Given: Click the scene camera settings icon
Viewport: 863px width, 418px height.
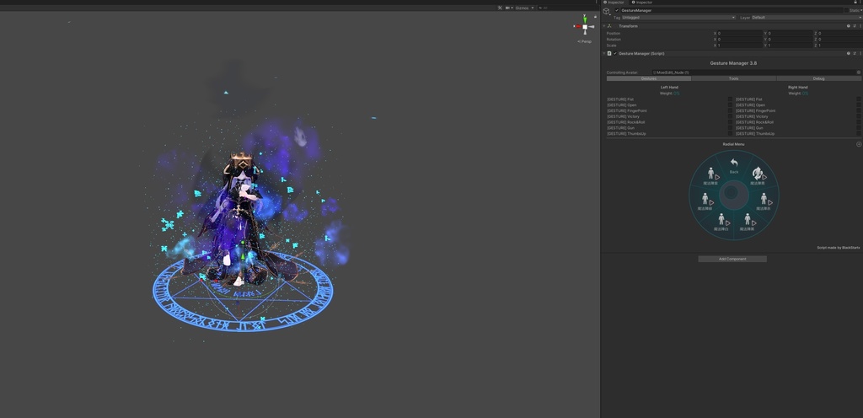Looking at the screenshot, I should tap(507, 8).
